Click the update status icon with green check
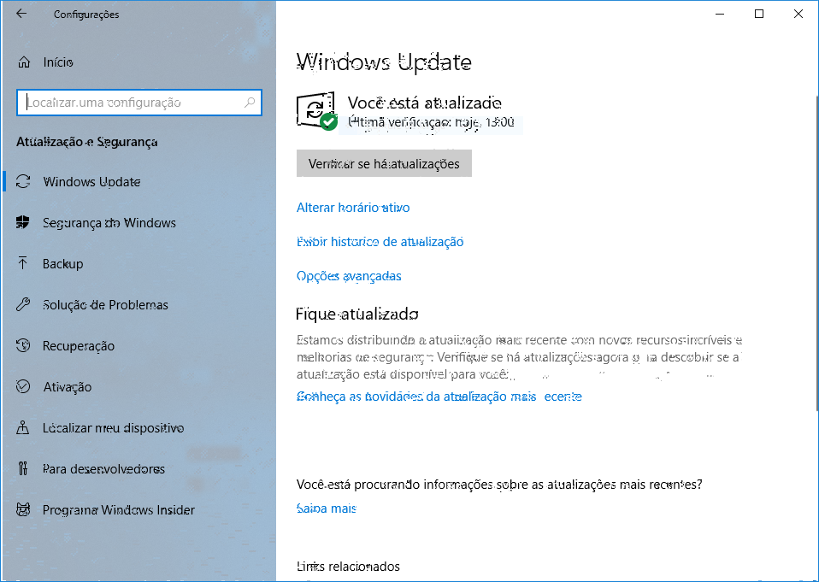Image resolution: width=819 pixels, height=582 pixels. point(316,110)
